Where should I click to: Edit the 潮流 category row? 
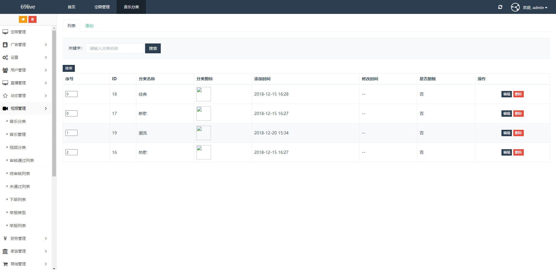coord(506,133)
